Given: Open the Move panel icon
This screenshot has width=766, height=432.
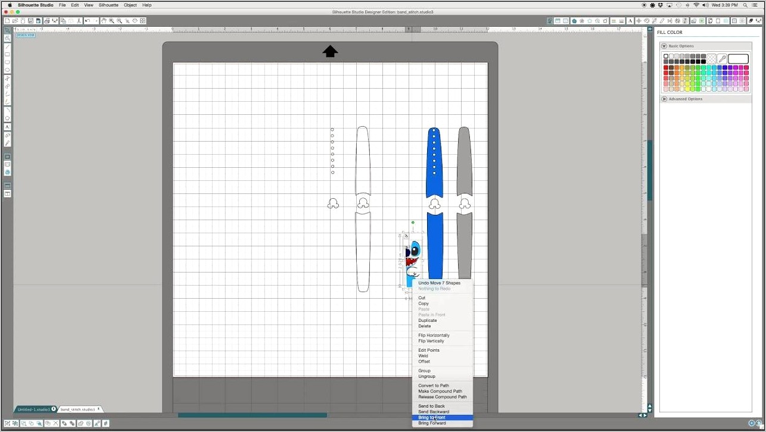Looking at the screenshot, I should tap(639, 21).
